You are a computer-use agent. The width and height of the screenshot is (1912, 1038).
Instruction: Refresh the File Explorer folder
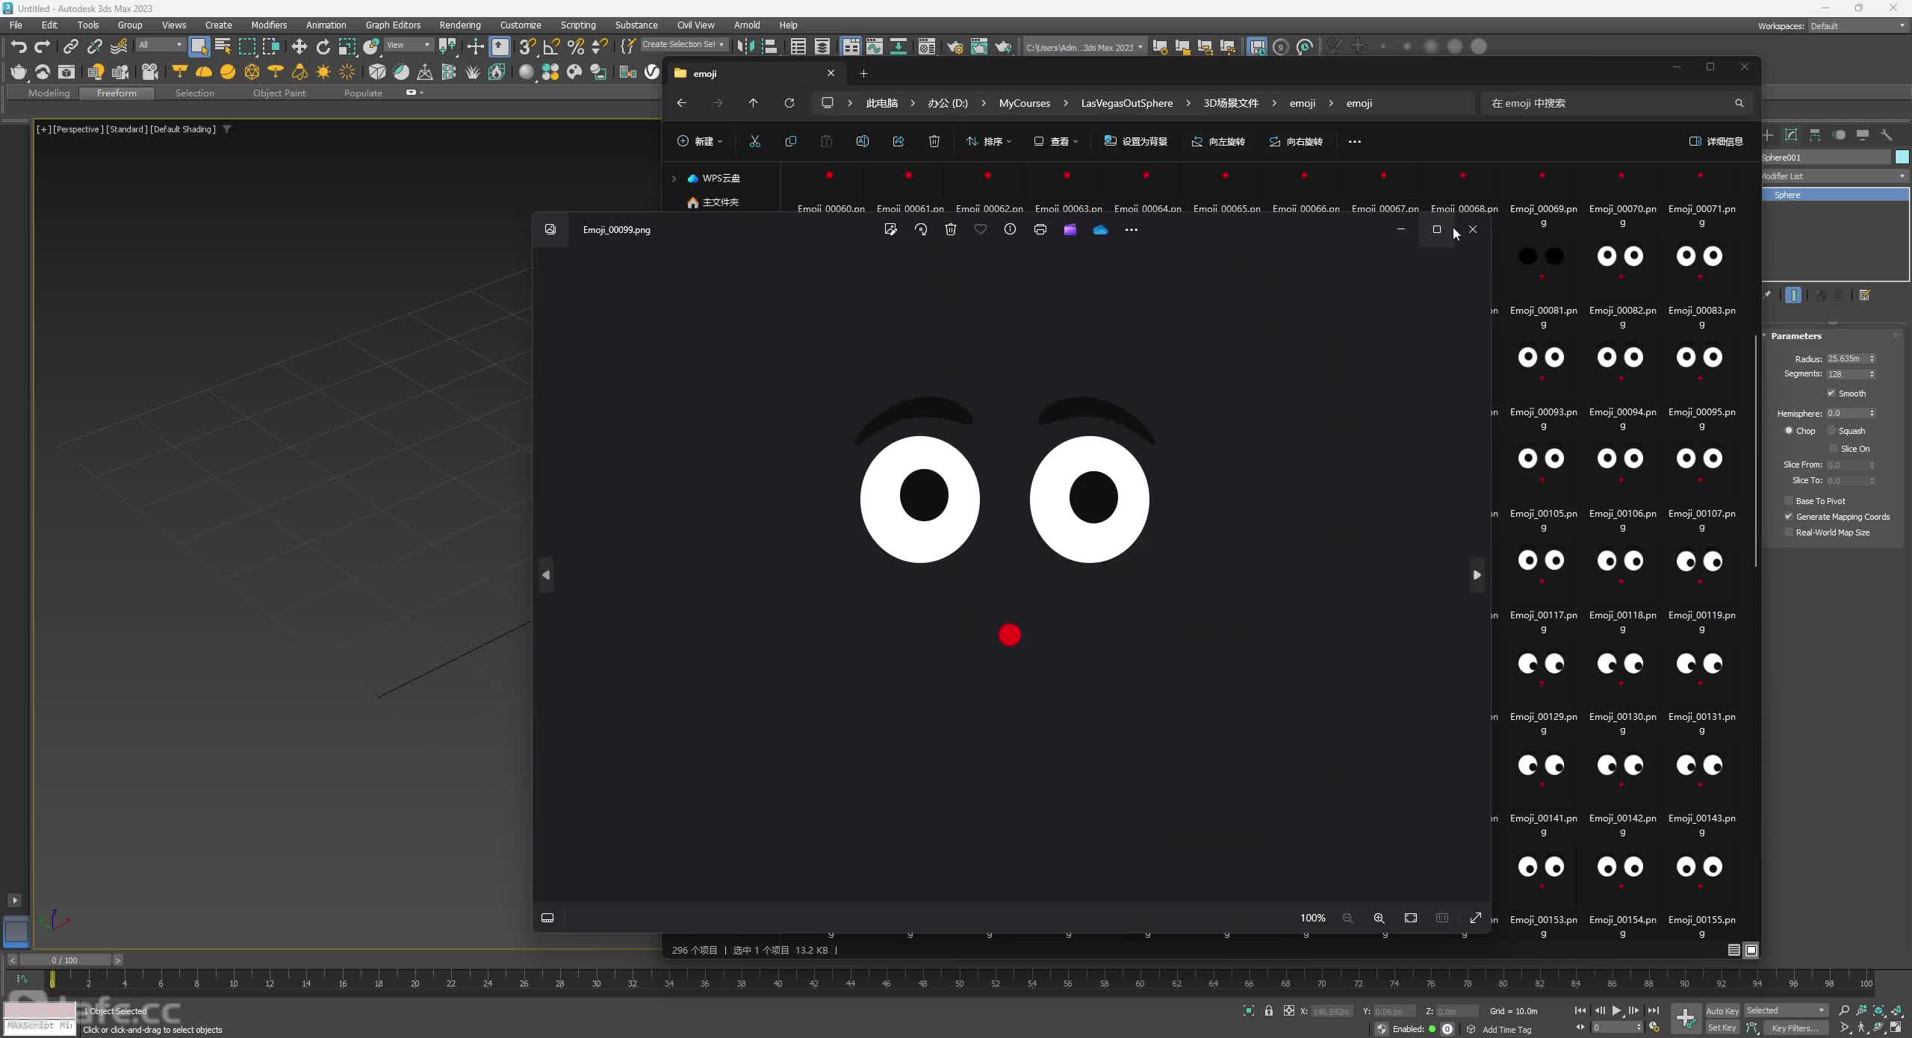point(789,103)
